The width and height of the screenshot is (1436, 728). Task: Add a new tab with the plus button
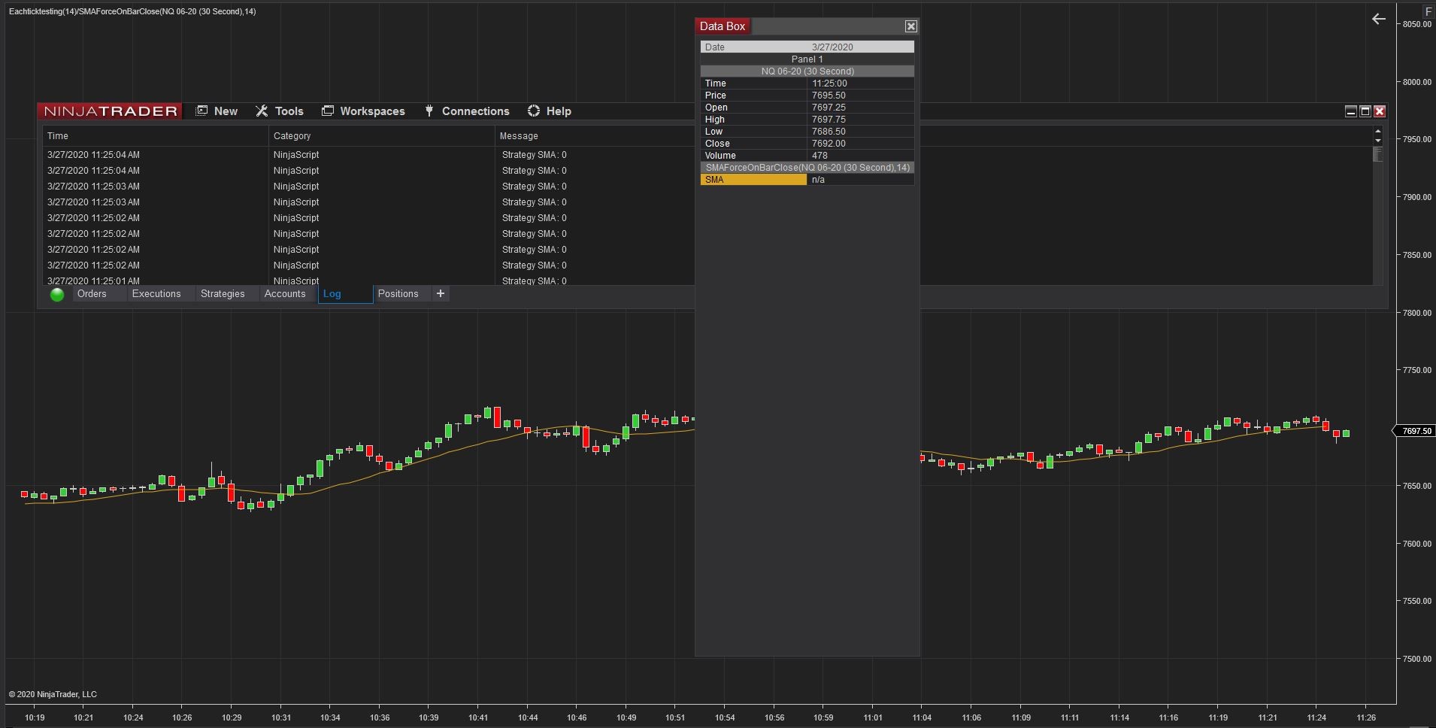[x=441, y=293]
